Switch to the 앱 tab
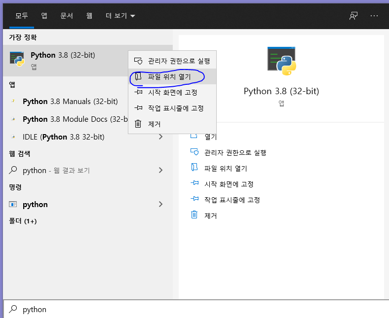Viewport: 389px width, 318px height. tap(44, 16)
